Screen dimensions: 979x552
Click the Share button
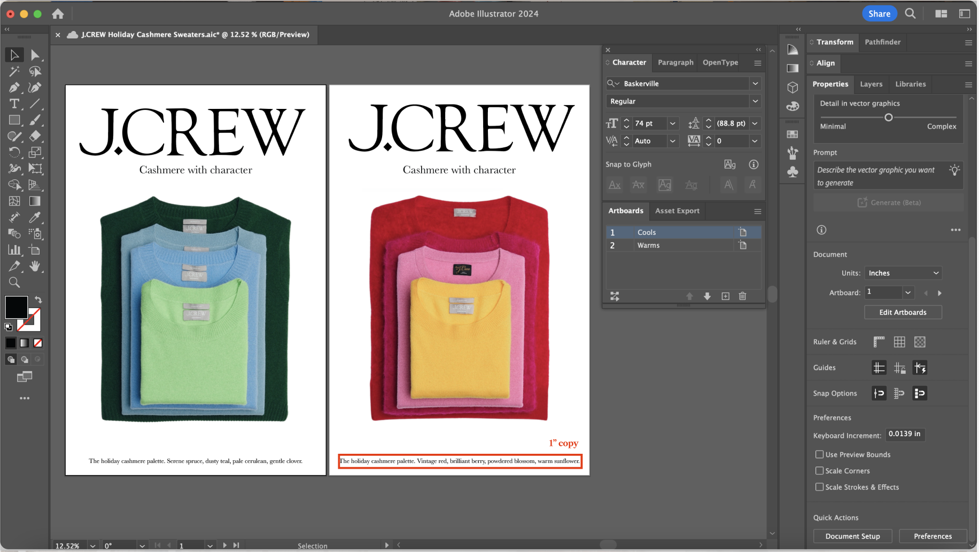(880, 14)
